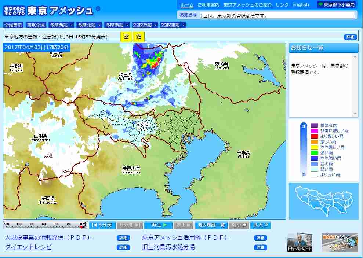This screenshot has height=258, width=363.
Task: Click the 強い雨 green legend swatch
Action: [315, 153]
